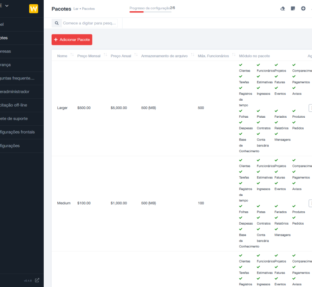Expand the workspace dropdown chevron in sidebar

[x=7, y=5]
